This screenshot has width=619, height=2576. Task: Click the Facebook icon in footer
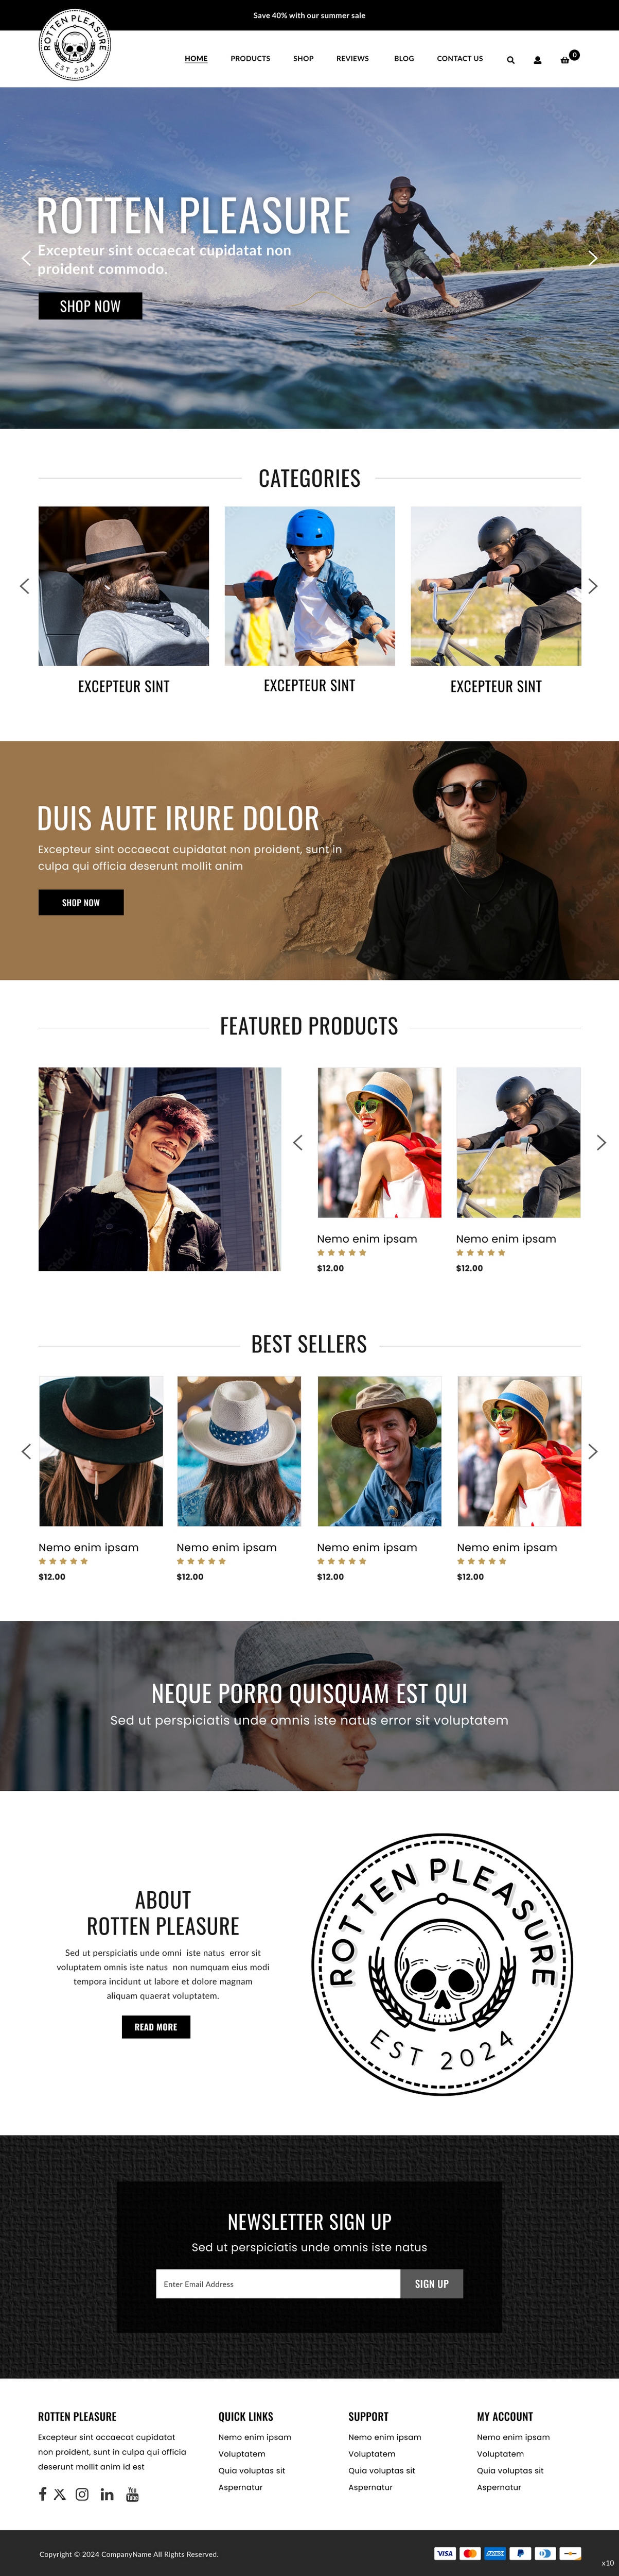point(42,2494)
